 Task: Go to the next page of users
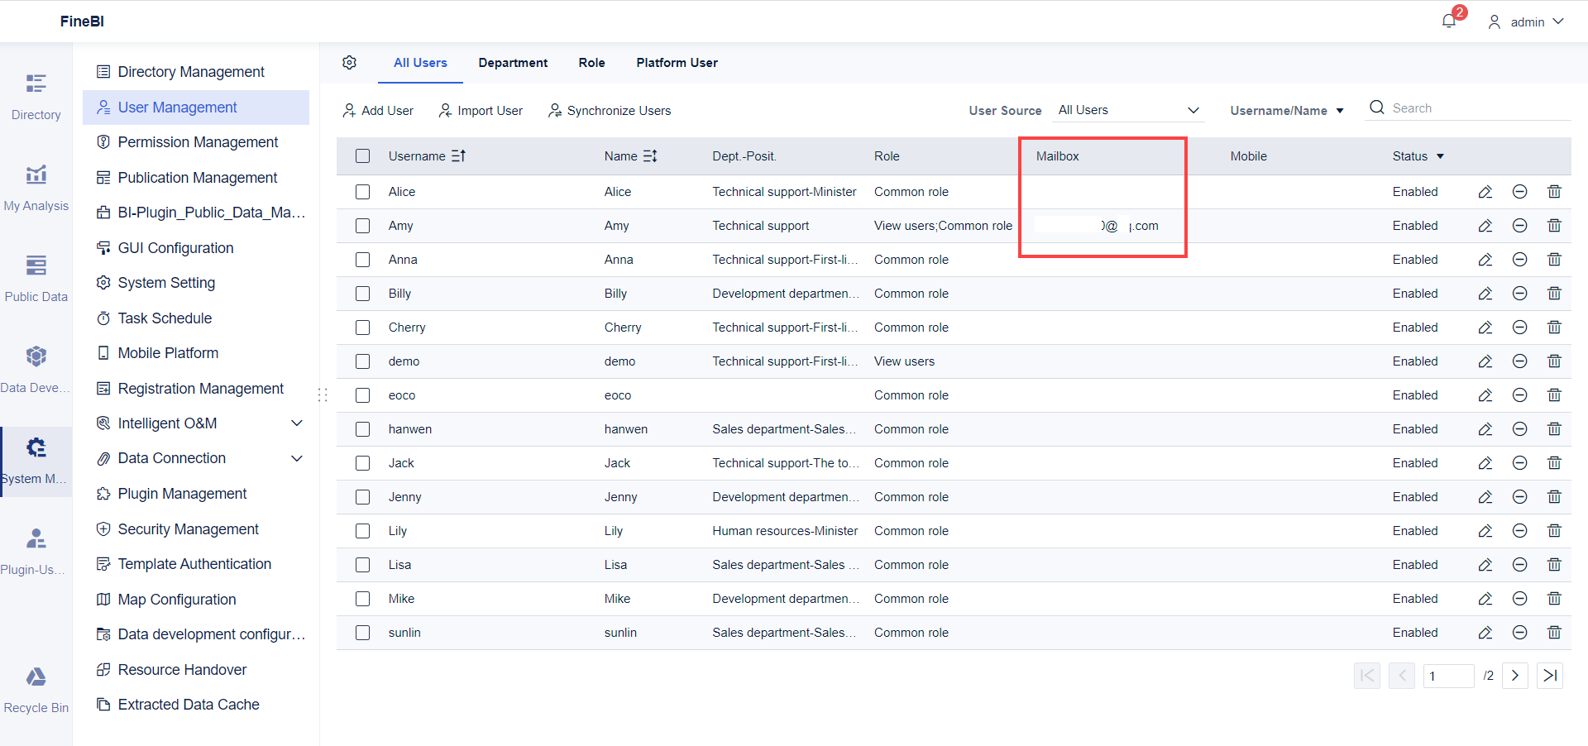pyautogui.click(x=1514, y=676)
